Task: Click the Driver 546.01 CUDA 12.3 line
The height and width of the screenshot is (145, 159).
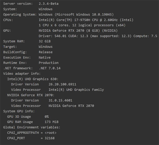Action: (98, 36)
